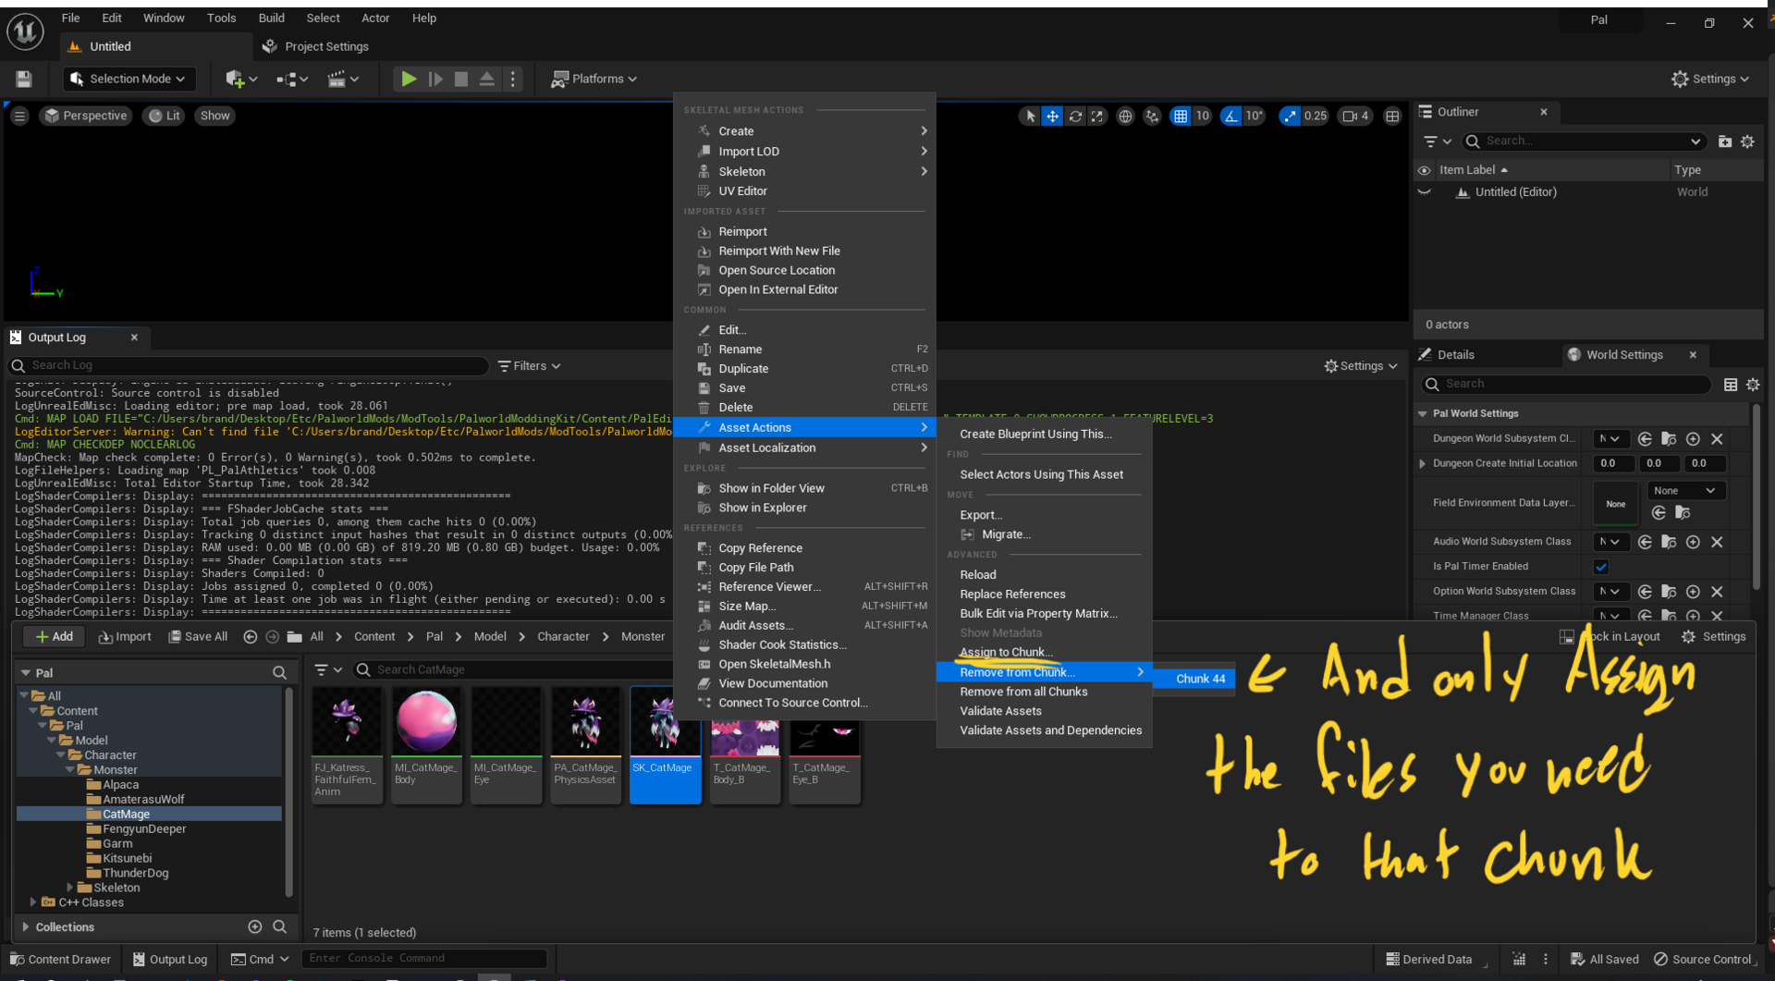Open the Perspective view mode menu
The image size is (1775, 981).
(85, 116)
